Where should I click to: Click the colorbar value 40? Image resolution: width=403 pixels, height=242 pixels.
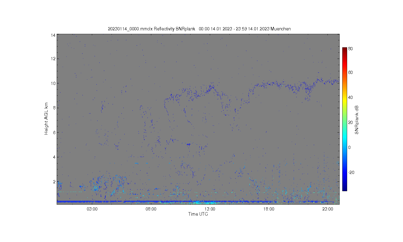tap(350, 97)
